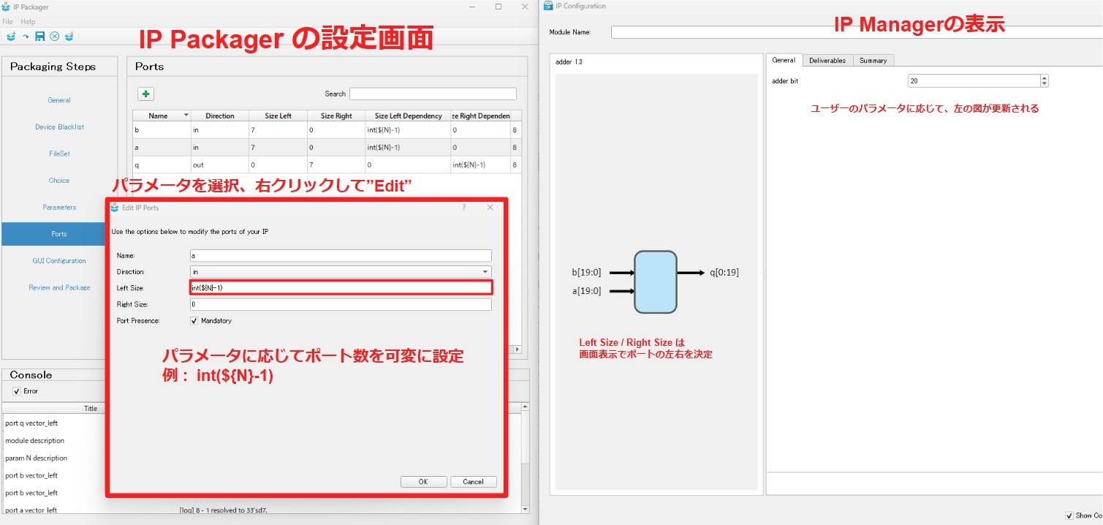
Task: Click the Right Size input field
Action: [x=341, y=303]
